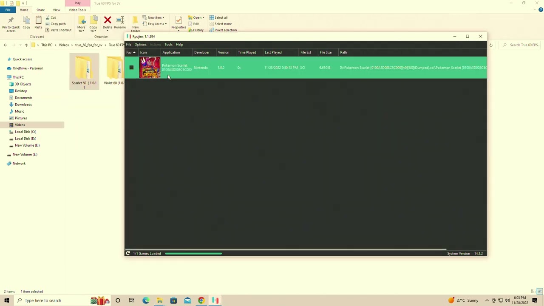The image size is (544, 306).
Task: Click Pokemon Scarlet game icon thumbnail
Action: [150, 68]
